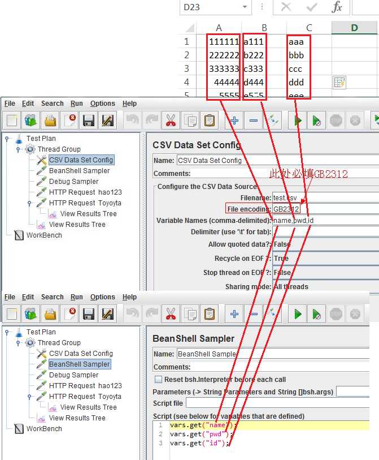Click BeanShell Parameters input field
Image resolution: width=379 pixels, height=460 pixels.
coord(353,392)
